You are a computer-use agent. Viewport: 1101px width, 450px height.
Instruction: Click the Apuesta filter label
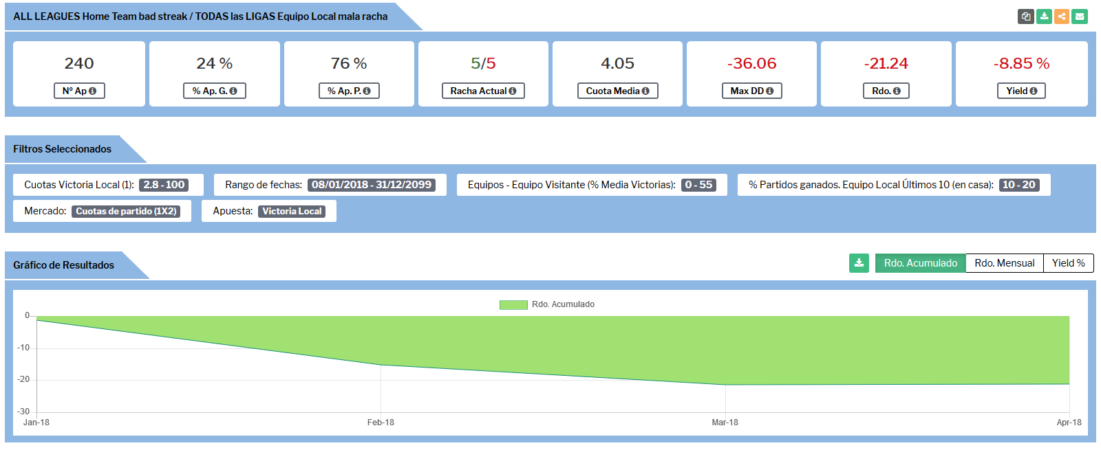coord(233,211)
